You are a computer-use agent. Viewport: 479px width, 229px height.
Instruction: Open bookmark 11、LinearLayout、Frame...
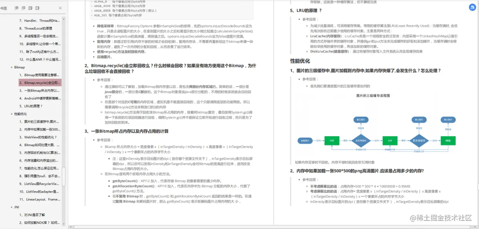tap(40, 199)
